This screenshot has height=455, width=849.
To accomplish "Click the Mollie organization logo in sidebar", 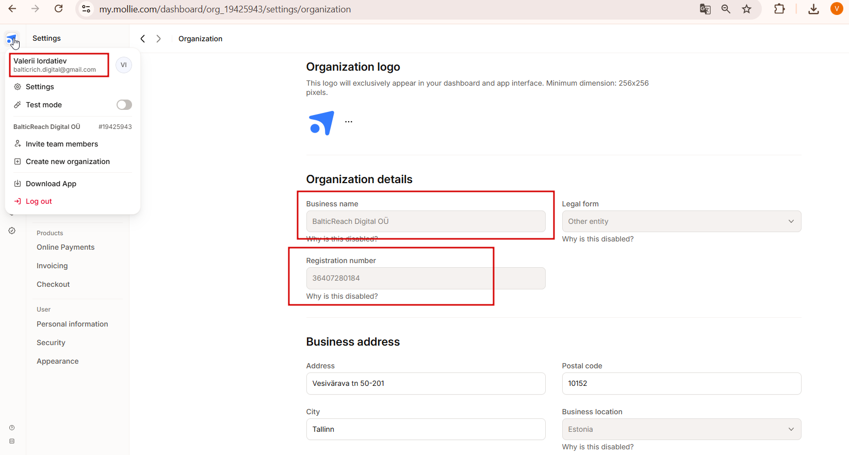I will click(12, 39).
